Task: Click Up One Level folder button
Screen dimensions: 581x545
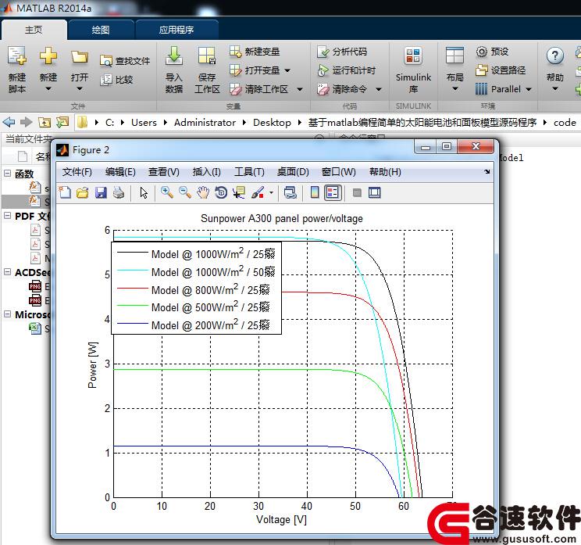Action: [45, 122]
